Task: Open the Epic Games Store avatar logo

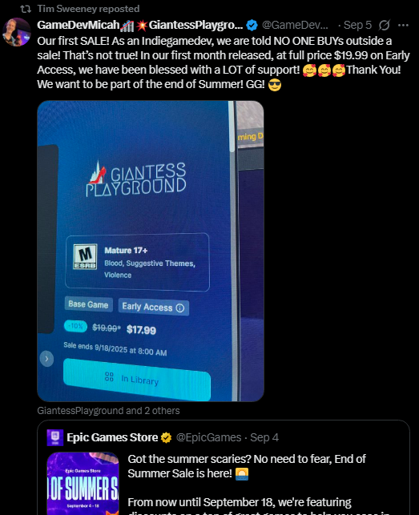Action: (x=55, y=437)
